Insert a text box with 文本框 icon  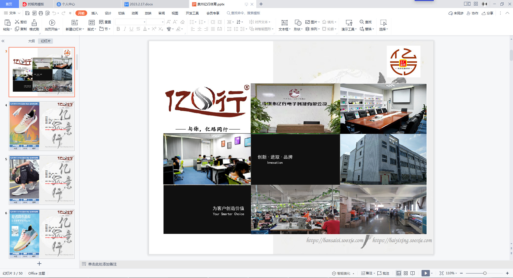pos(285,23)
